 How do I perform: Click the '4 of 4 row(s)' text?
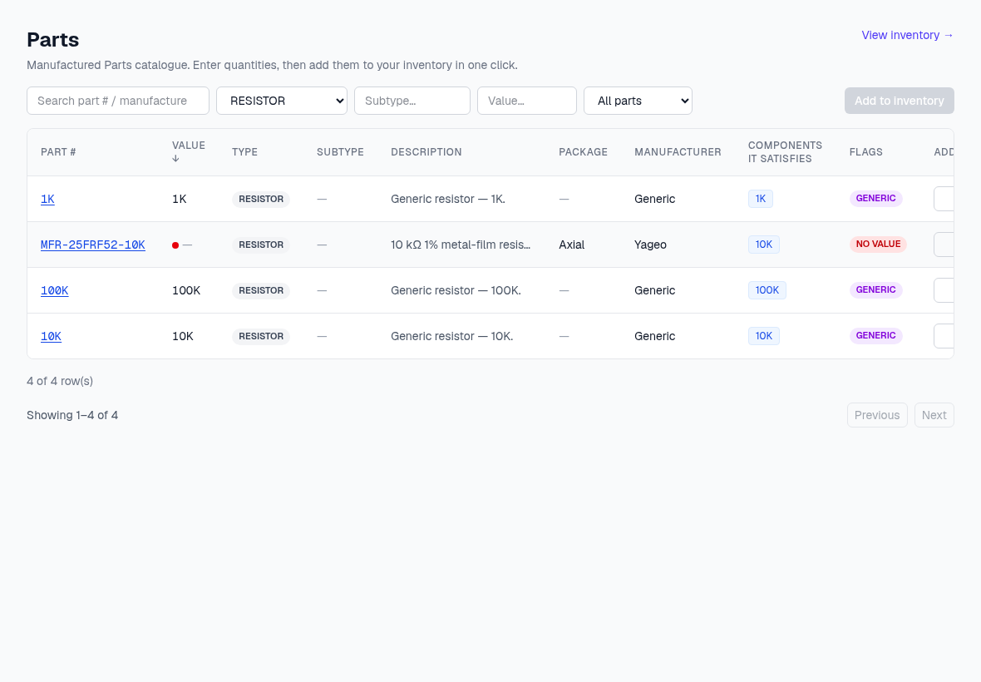(x=59, y=381)
